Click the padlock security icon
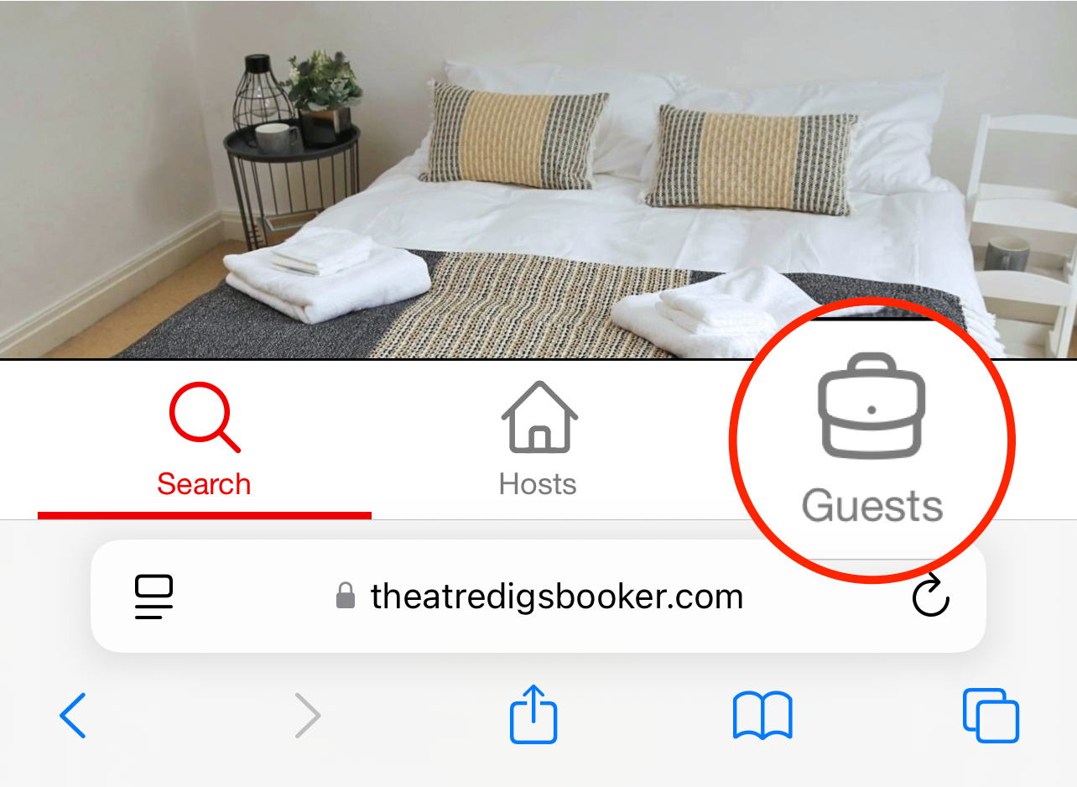Screen dimensions: 1077x787 coord(345,597)
